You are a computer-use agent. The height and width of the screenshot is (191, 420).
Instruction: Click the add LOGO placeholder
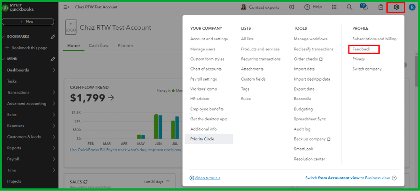(x=71, y=27)
